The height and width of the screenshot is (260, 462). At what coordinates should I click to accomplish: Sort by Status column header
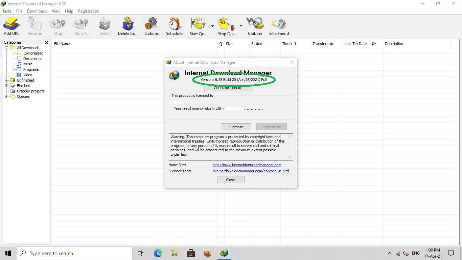tap(264, 44)
